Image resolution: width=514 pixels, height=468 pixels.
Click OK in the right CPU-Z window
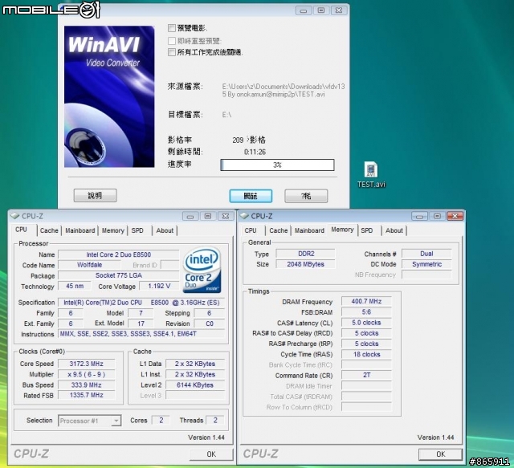pyautogui.click(x=441, y=454)
